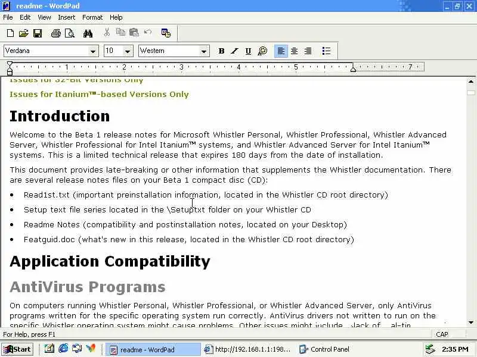Click the Read1st.txt bullet line

(206, 195)
